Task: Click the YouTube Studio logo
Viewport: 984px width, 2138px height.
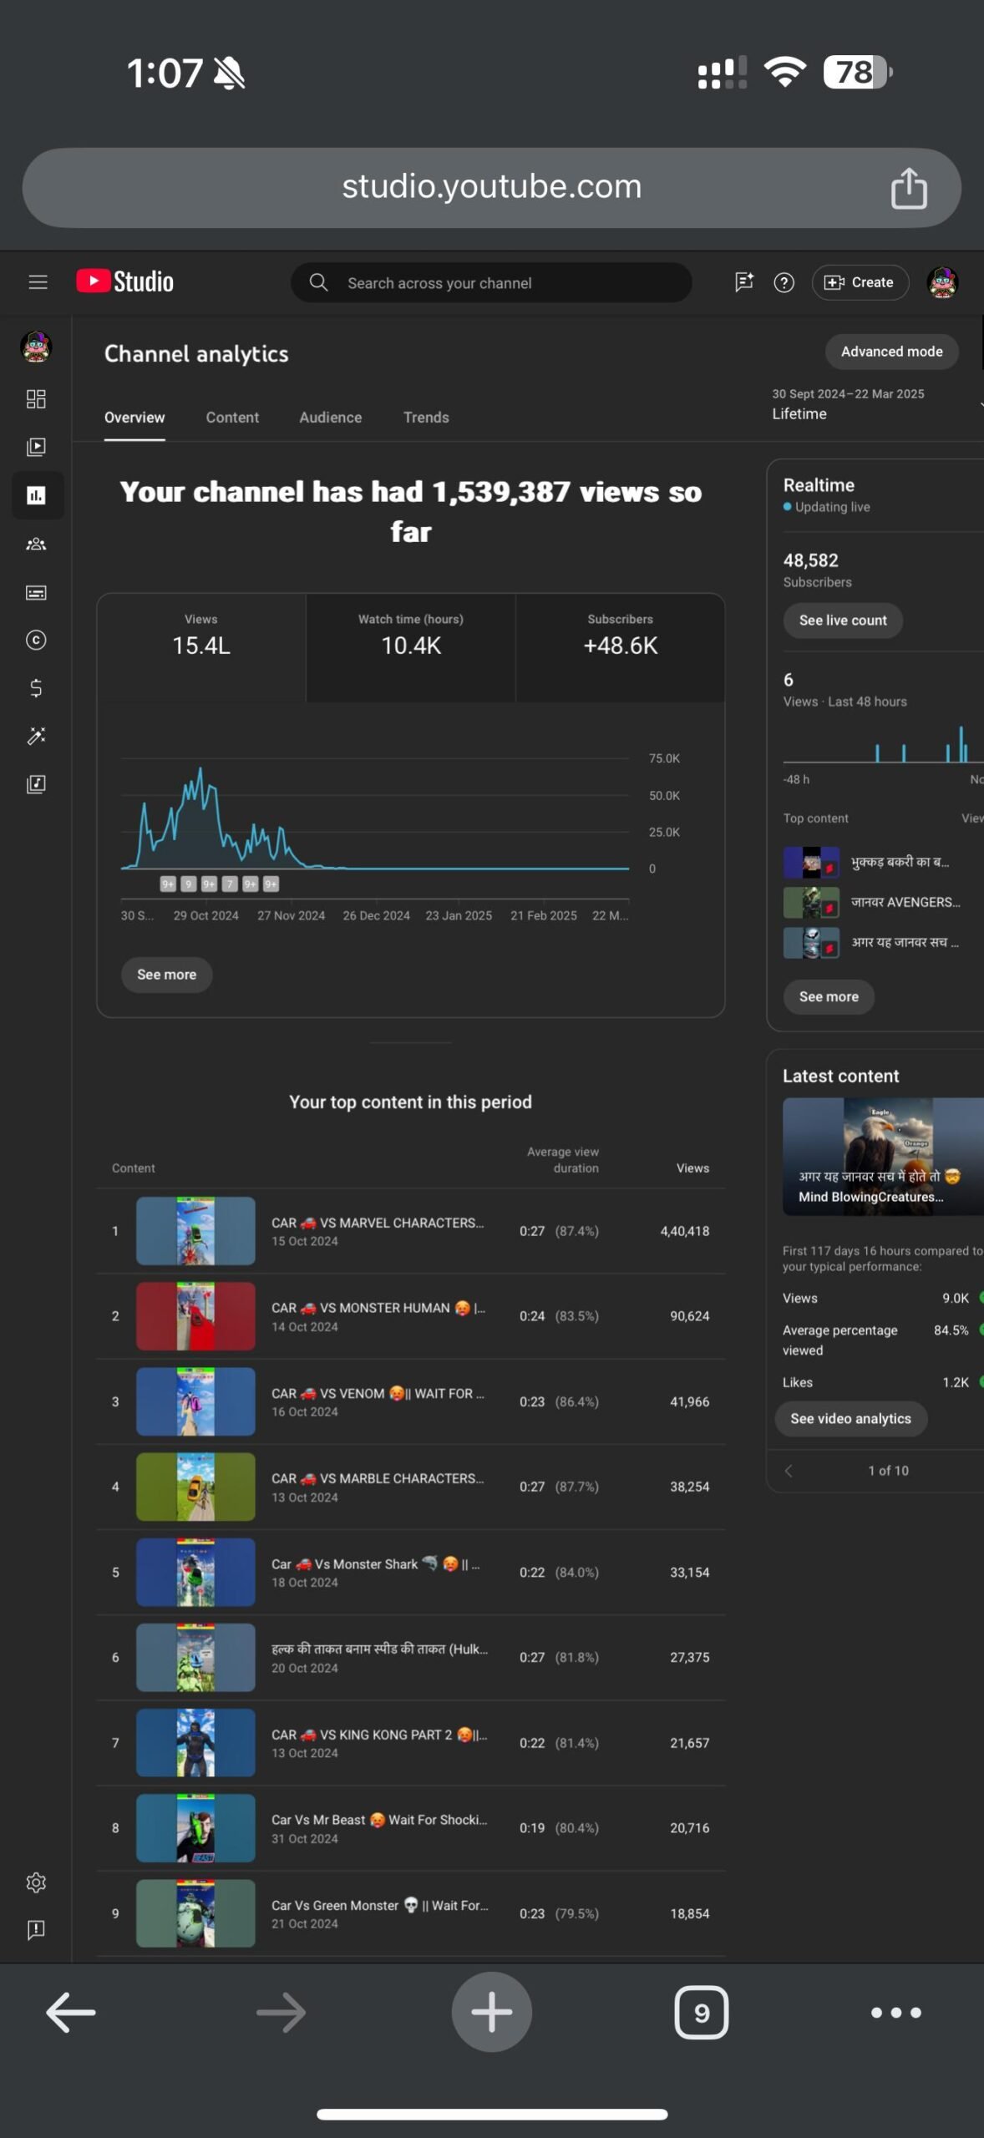Action: pyautogui.click(x=125, y=281)
